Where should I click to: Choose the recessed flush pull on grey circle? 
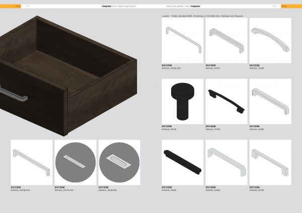119,162
